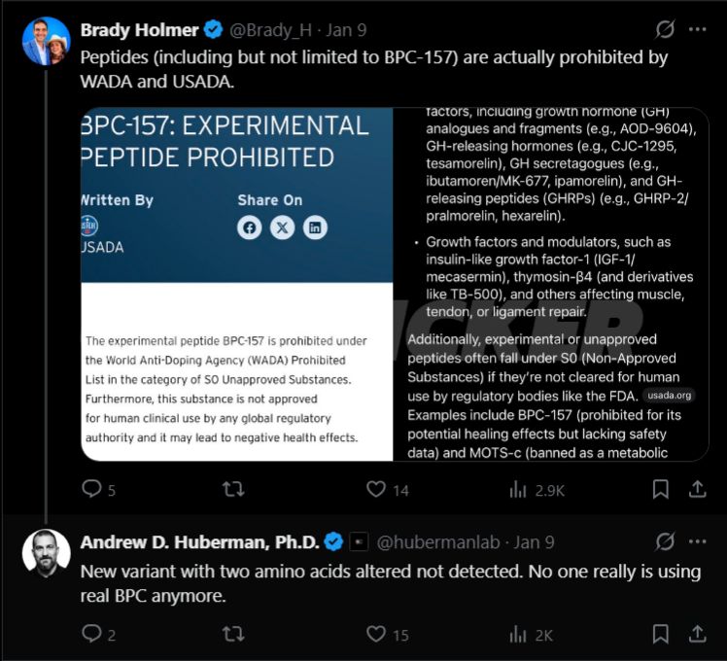
Task: Reply to Brady Holmer's tweet
Action: pos(91,490)
